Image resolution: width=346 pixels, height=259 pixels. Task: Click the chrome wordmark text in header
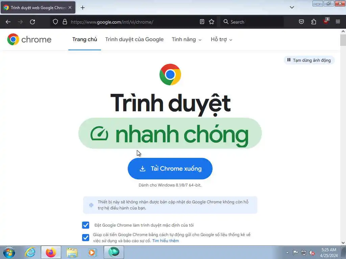click(x=36, y=40)
